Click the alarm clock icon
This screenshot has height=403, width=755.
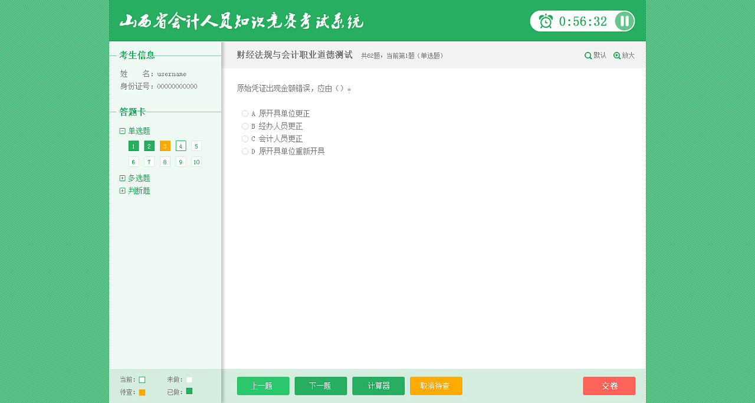546,21
